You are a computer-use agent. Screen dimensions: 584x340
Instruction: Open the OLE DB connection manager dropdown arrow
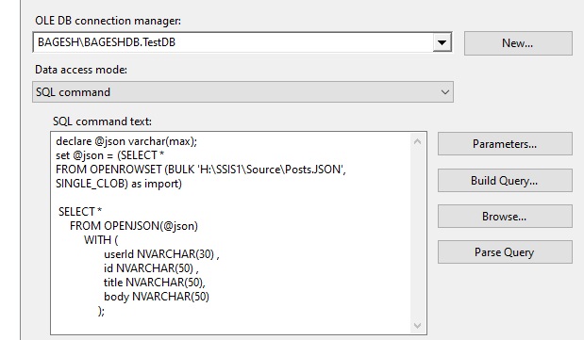coord(442,42)
